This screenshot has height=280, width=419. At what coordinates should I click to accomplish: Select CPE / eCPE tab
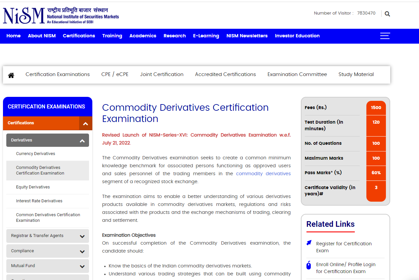pos(115,74)
